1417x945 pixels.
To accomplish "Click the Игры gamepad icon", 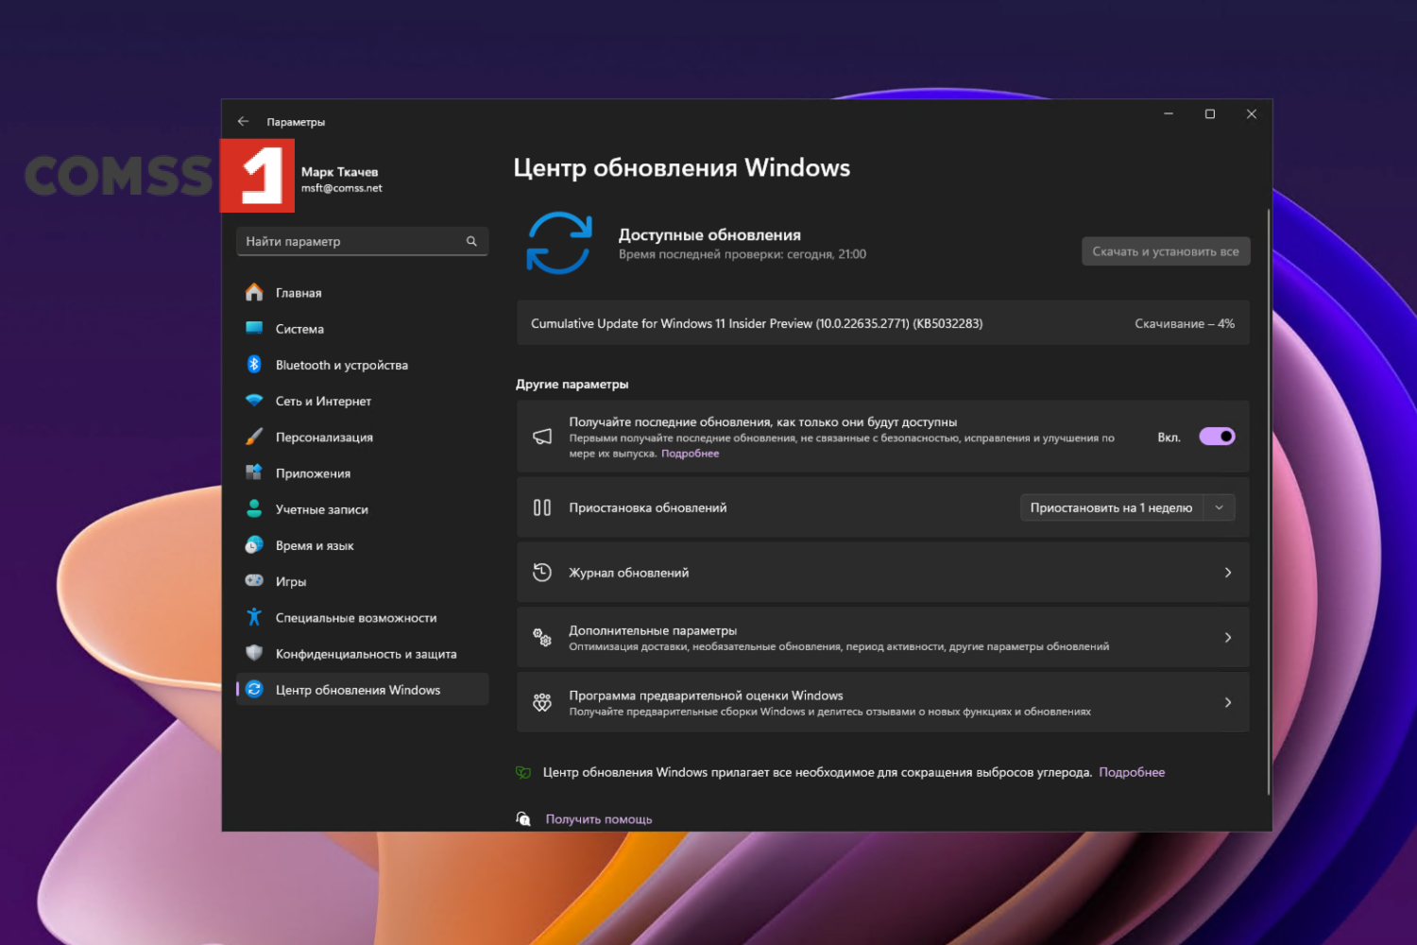I will pos(254,581).
